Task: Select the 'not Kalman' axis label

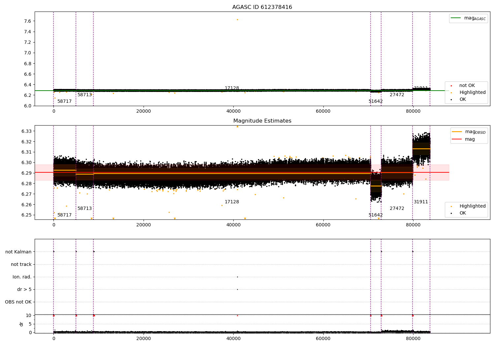Action: (x=18, y=252)
